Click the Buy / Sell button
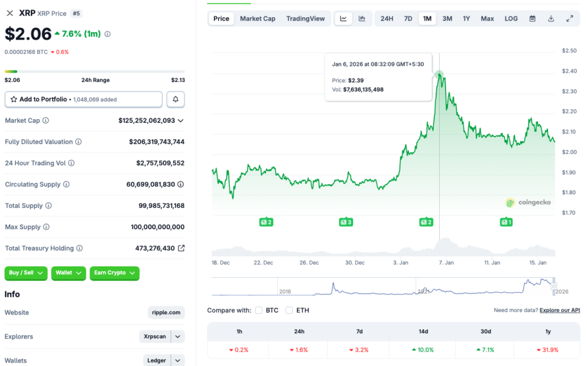Image resolution: width=587 pixels, height=366 pixels. tap(25, 273)
